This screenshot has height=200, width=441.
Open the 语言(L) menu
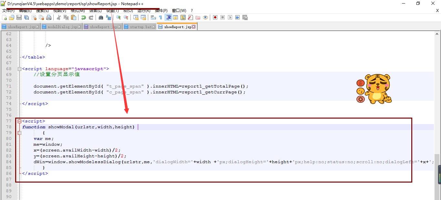click(95, 11)
